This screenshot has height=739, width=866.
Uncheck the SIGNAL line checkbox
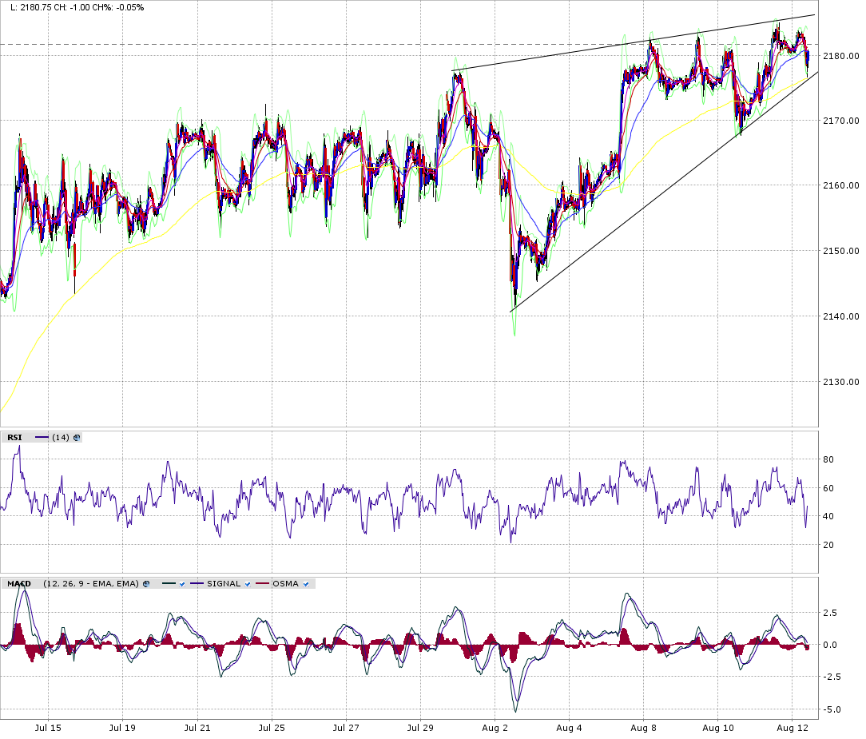click(248, 584)
